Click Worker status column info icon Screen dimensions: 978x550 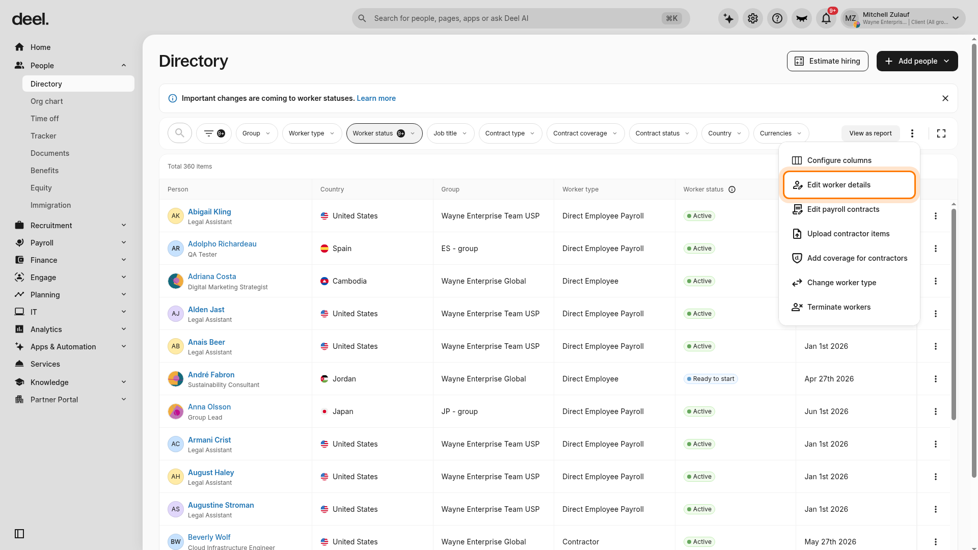732,189
